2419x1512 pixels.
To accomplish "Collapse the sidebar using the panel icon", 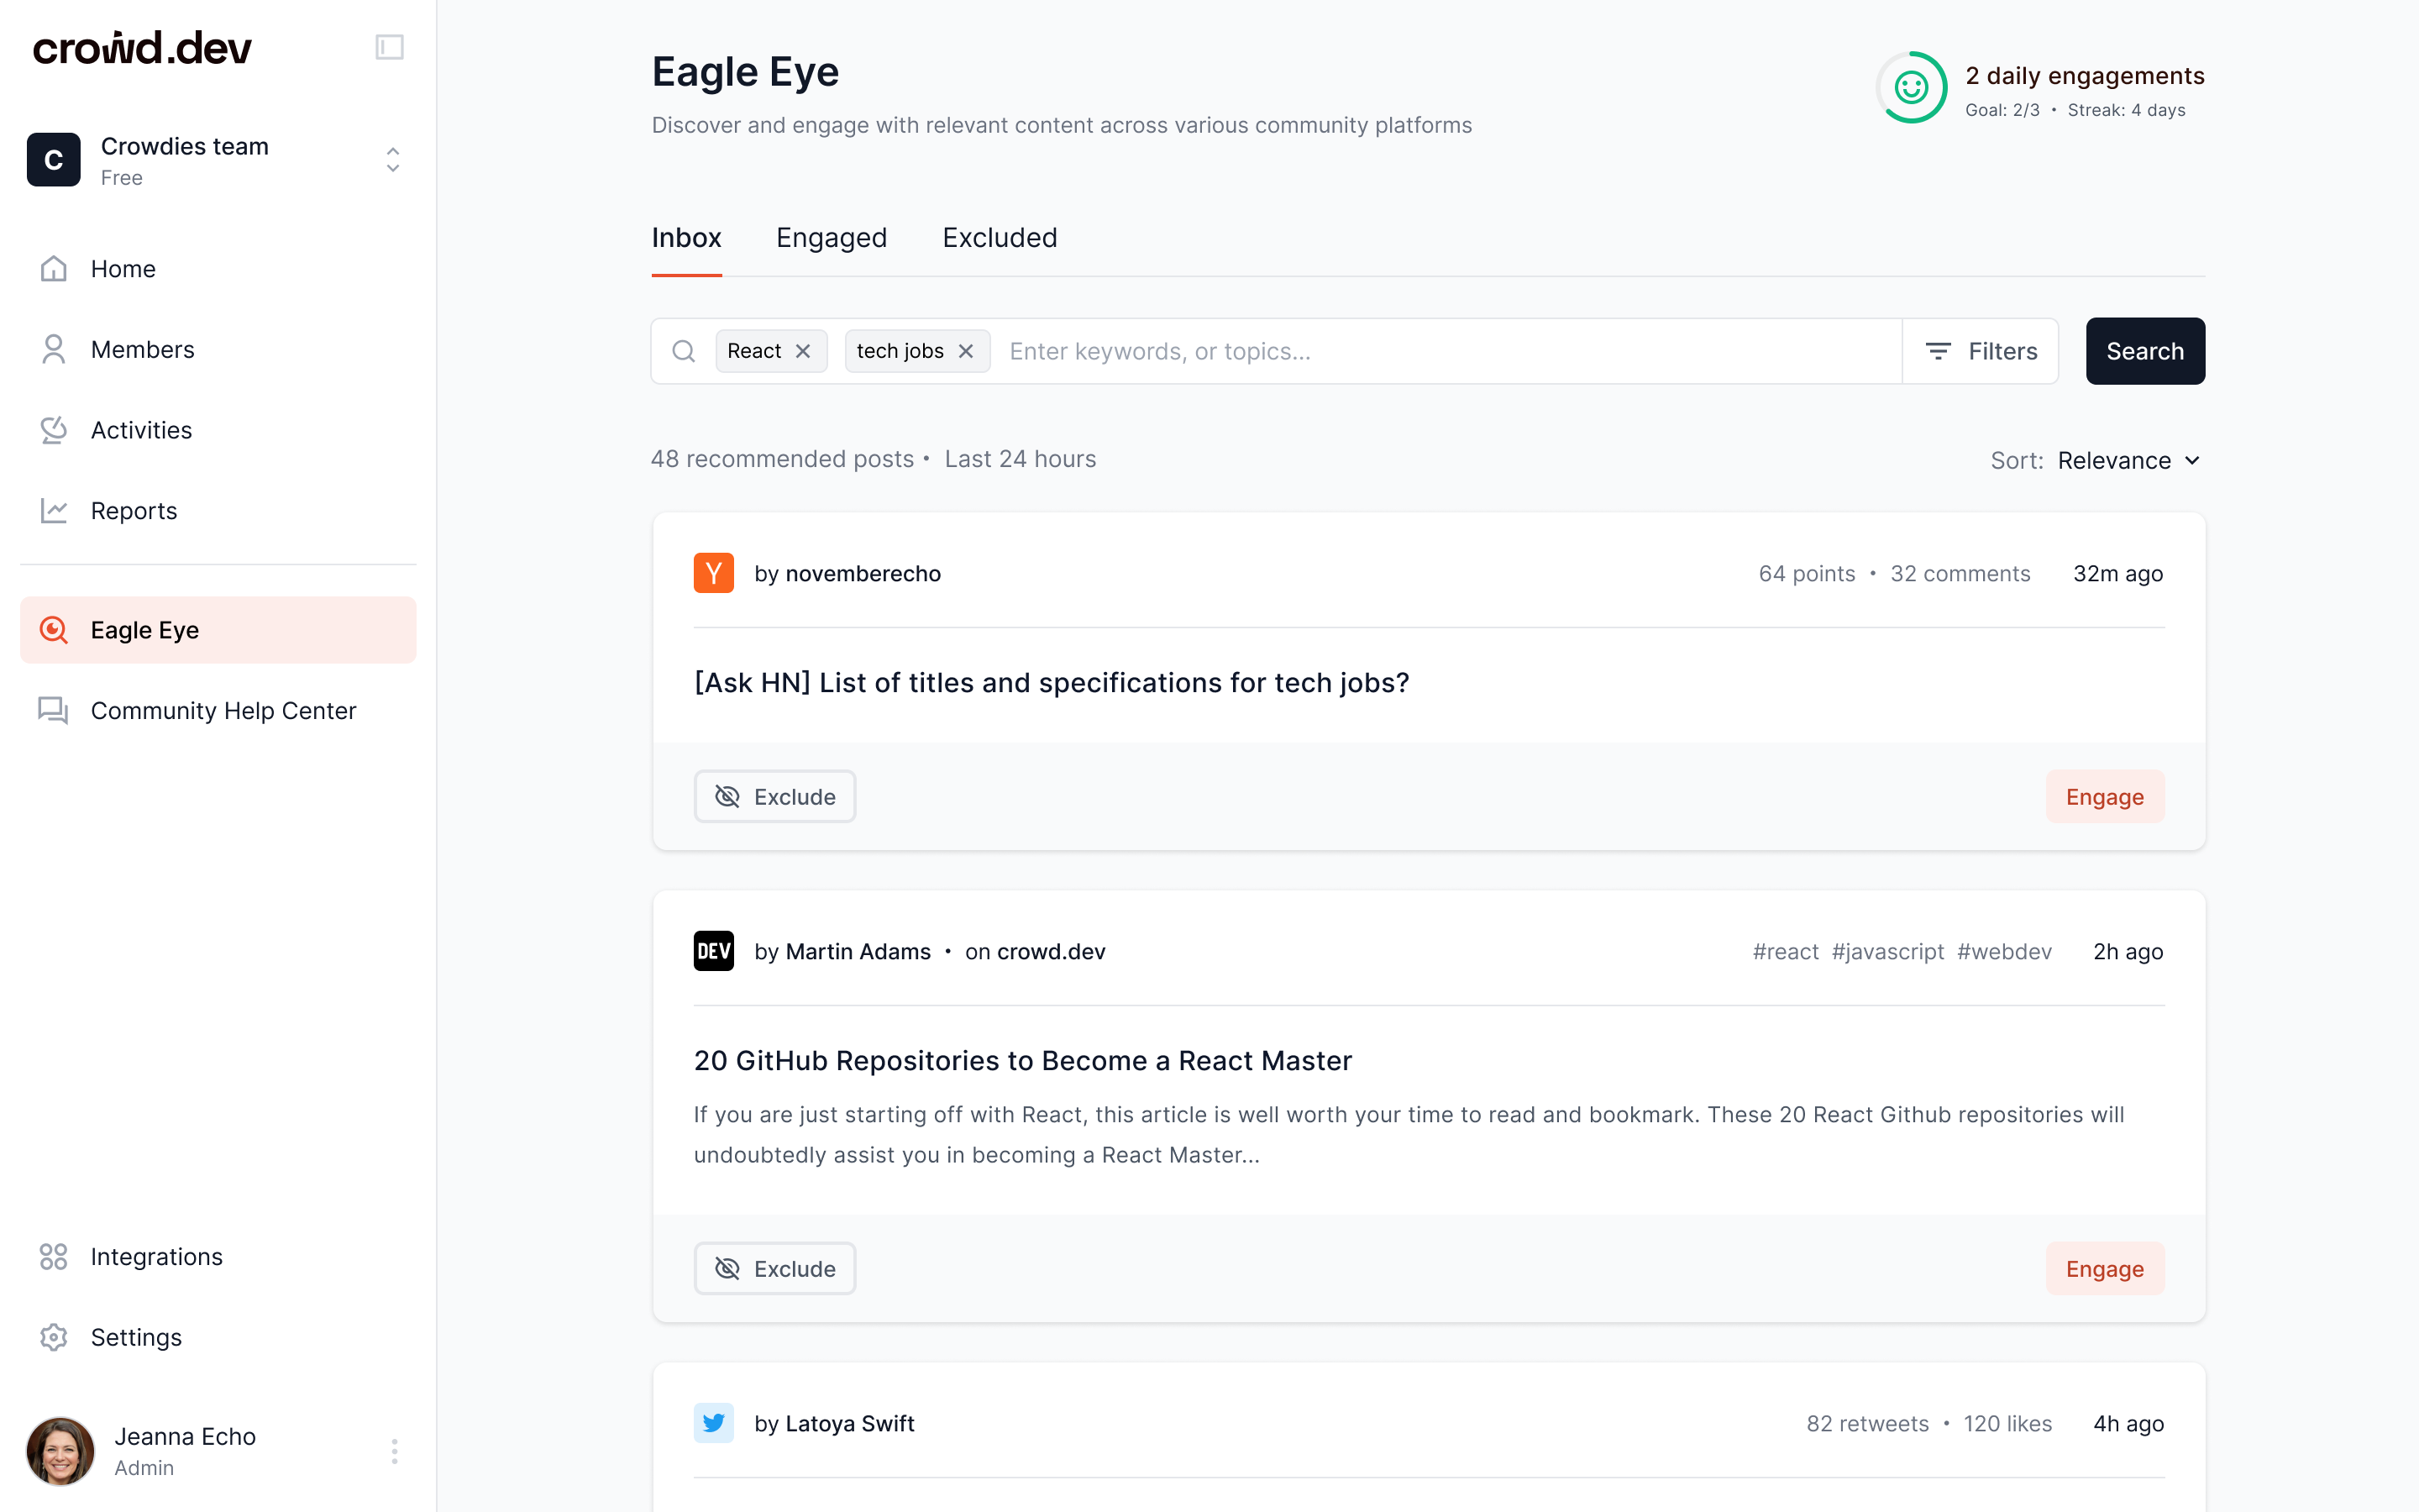I will [389, 47].
